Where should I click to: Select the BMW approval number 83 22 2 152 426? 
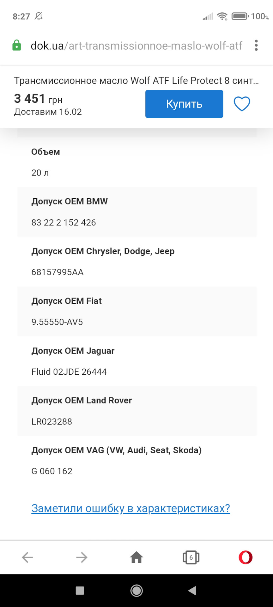(x=64, y=223)
